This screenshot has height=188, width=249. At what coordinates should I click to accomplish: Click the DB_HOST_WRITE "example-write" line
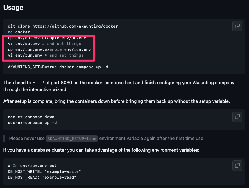[44, 172]
